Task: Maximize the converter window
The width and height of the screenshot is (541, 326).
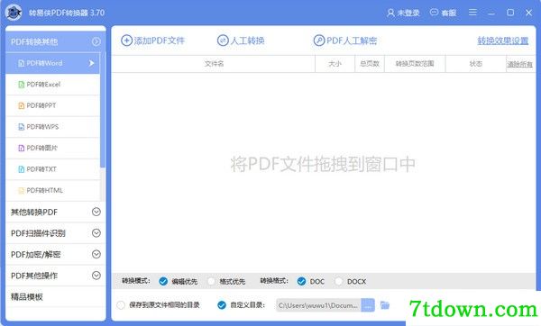Action: tap(510, 13)
